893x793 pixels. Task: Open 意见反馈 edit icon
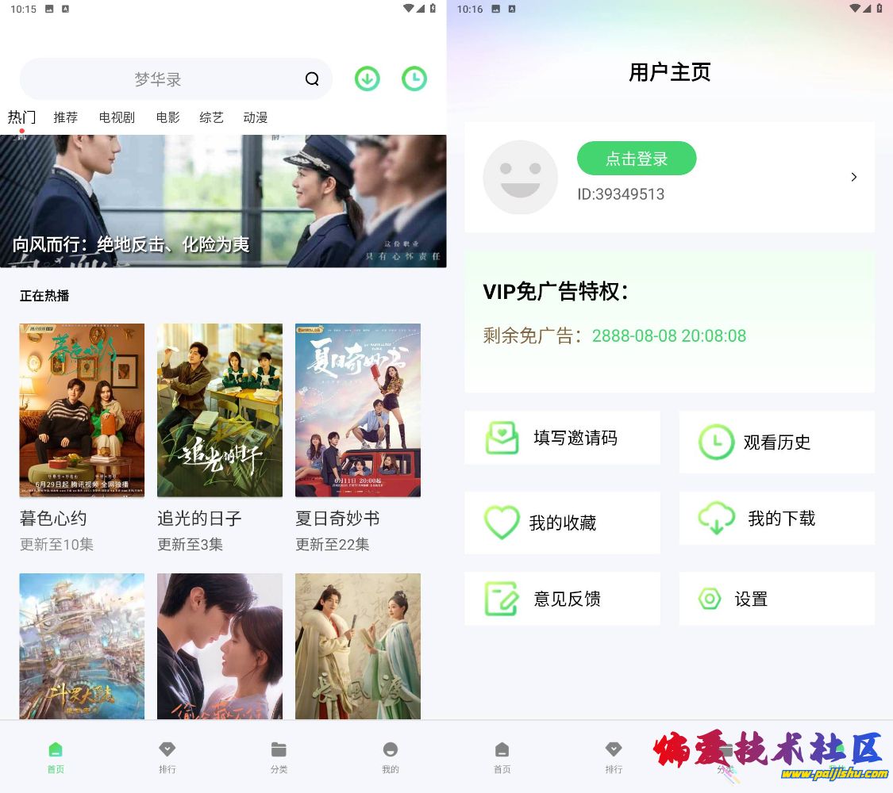point(502,599)
